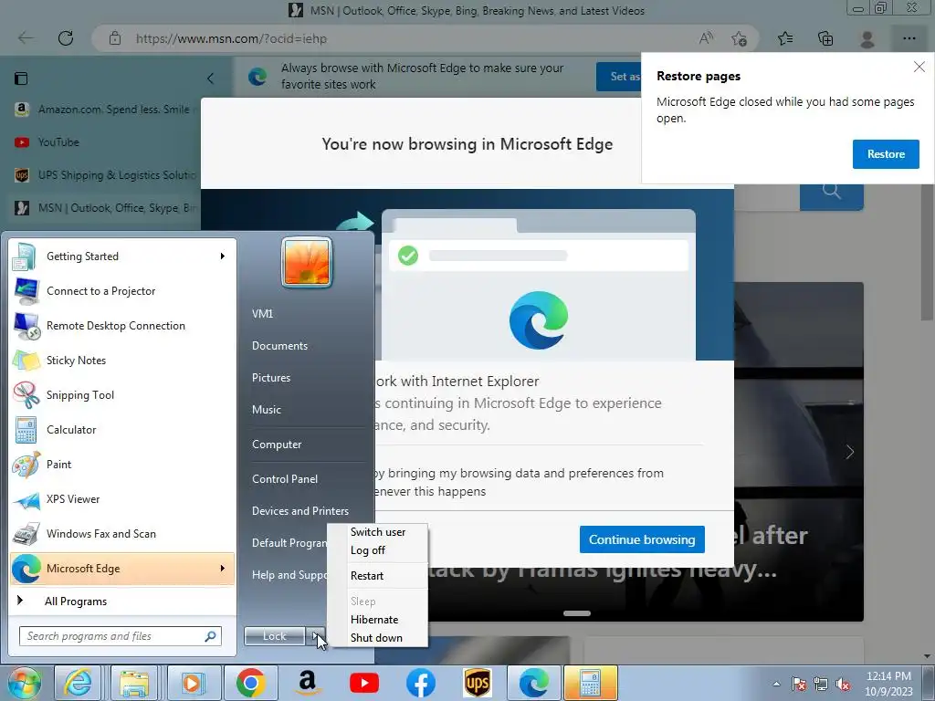Screen dimensions: 935x701
Task: Click the network tray icon
Action: coord(821,684)
